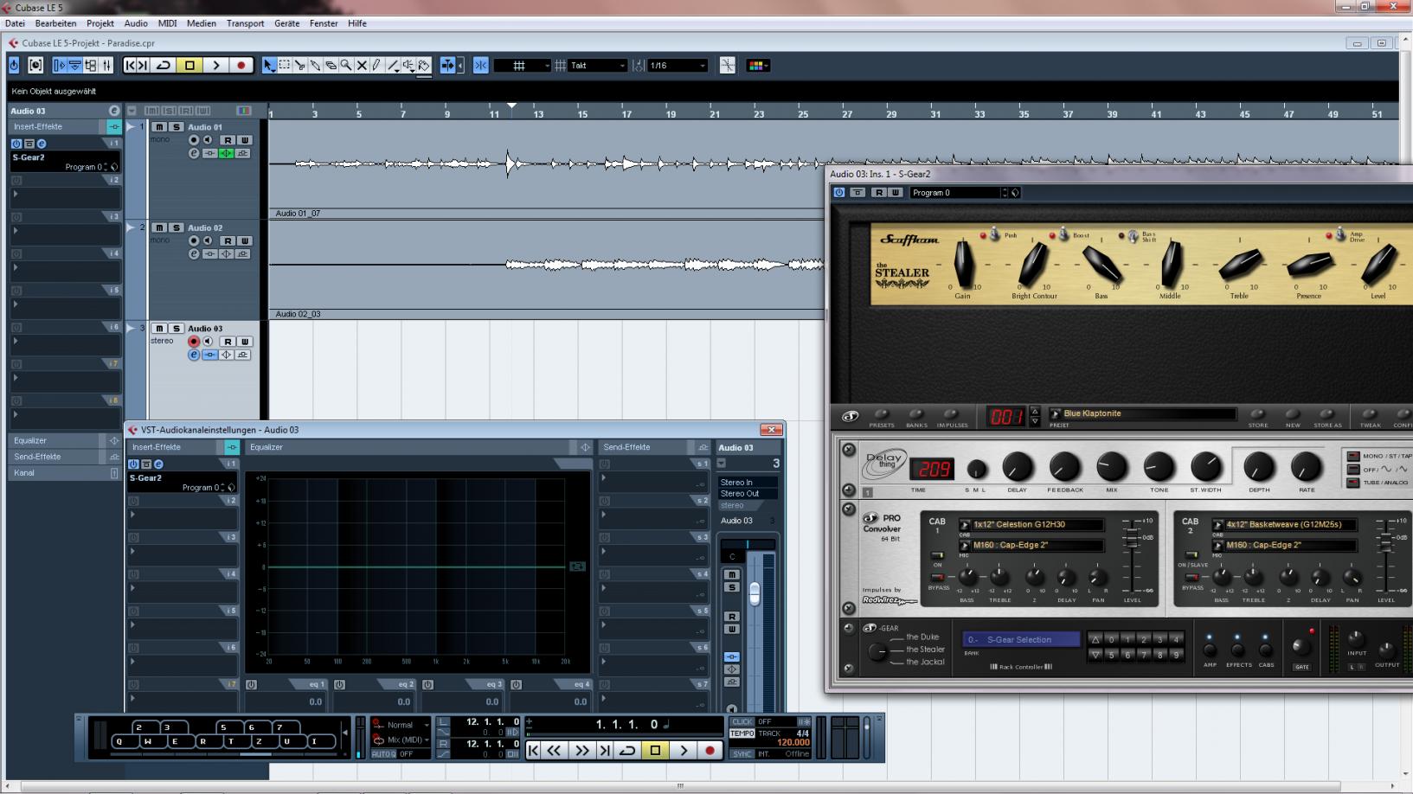Click the Open Pool toolbar icon
1413x794 pixels.
(x=91, y=66)
